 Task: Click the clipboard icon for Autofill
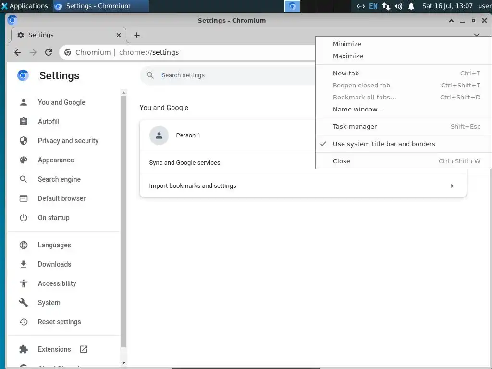(24, 122)
